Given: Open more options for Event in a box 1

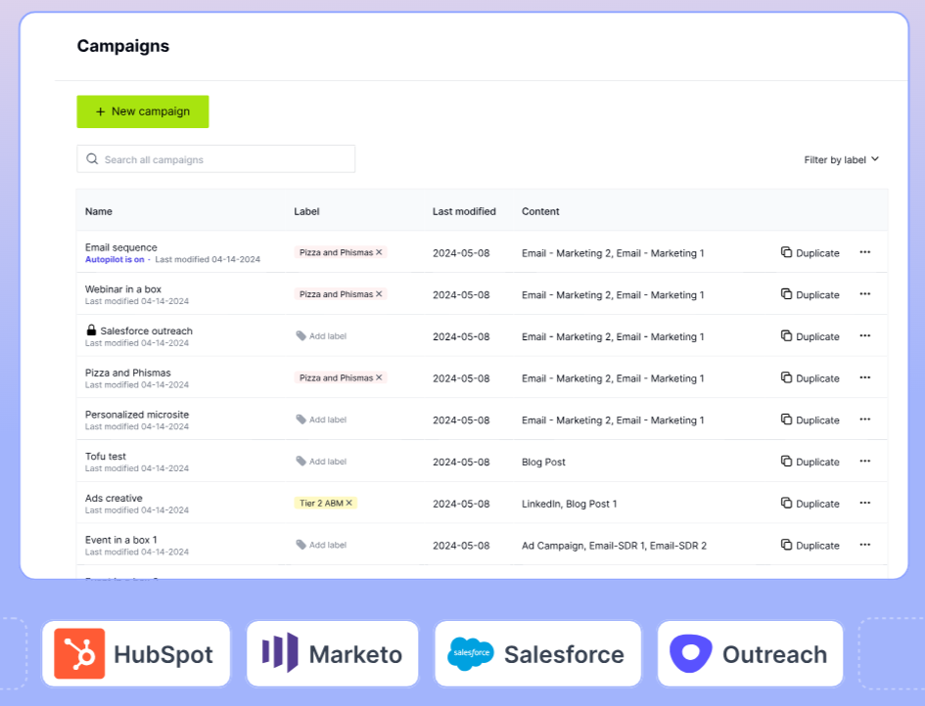Looking at the screenshot, I should click(x=865, y=545).
